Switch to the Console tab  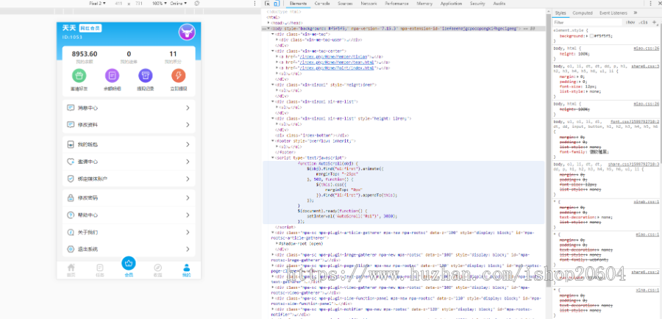(x=322, y=4)
